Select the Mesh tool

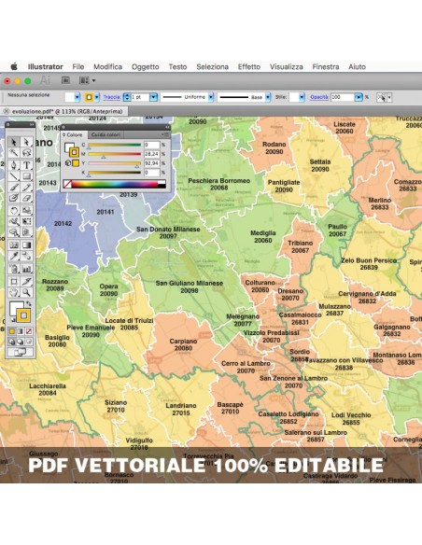(14, 245)
